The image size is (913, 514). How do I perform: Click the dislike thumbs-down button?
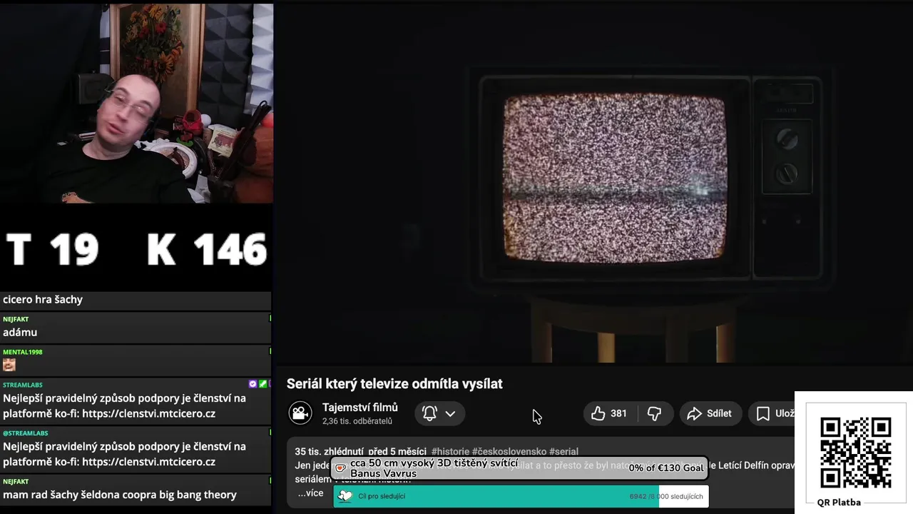point(654,413)
